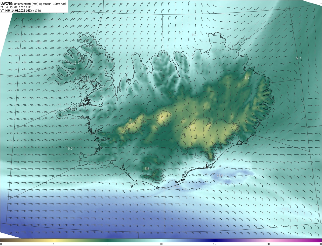The height and width of the screenshot is (246, 322).
Task: Click the 50 tick label on the colorbar
Action: pos(320,244)
